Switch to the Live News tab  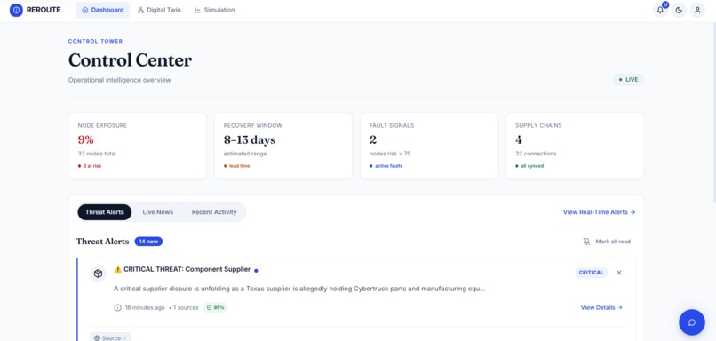tap(157, 212)
